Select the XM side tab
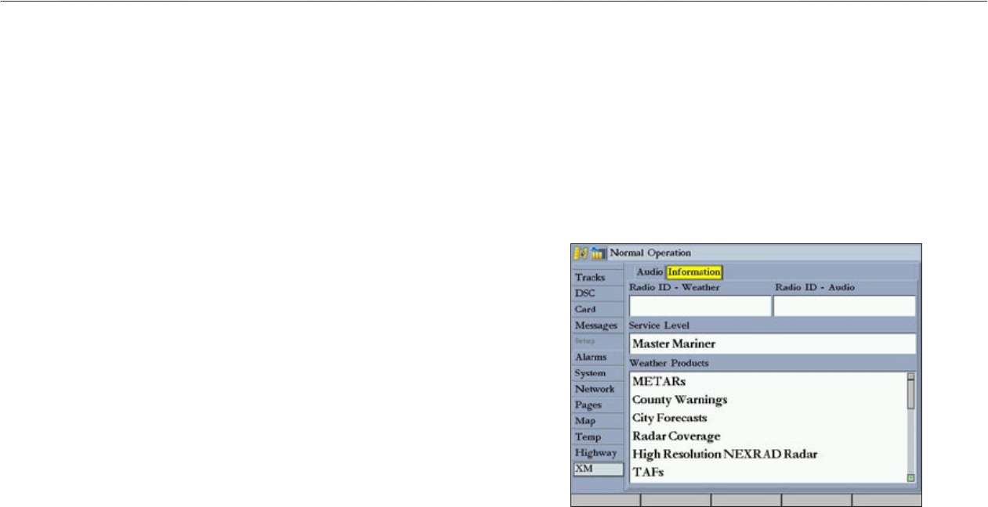 pos(599,469)
